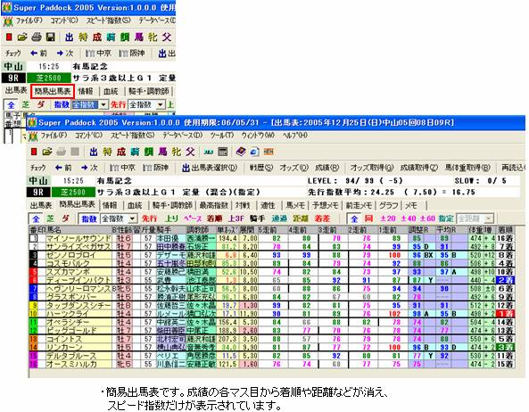
Task: Click the green 芝2500 course label in front window
Action: coord(73,193)
